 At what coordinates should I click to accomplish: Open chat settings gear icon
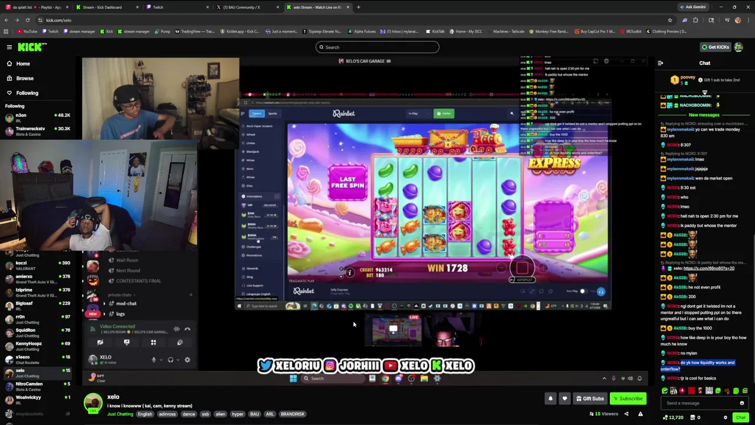coord(726,417)
